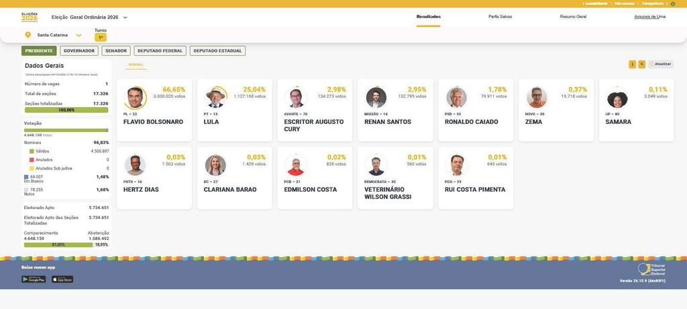687x309 pixels.
Task: Click the pink Nulos legend swatch
Action: click(26, 190)
